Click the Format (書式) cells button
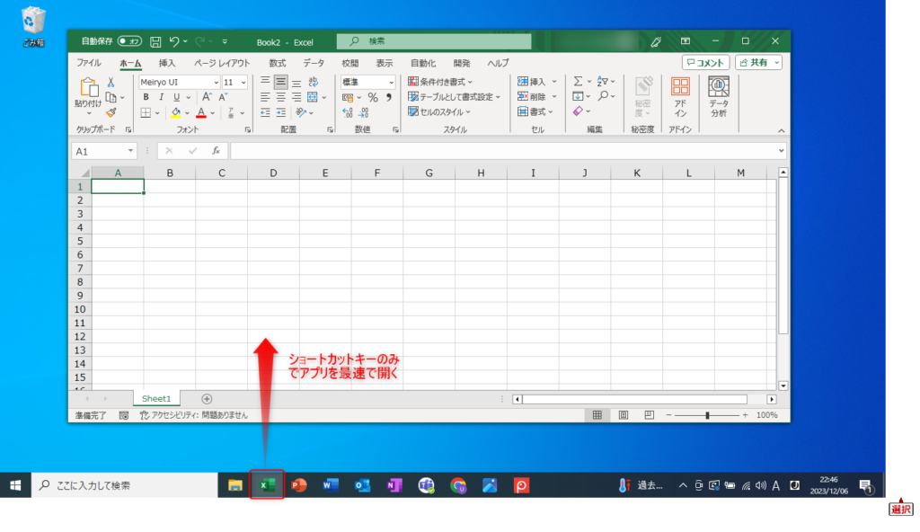 [535, 111]
